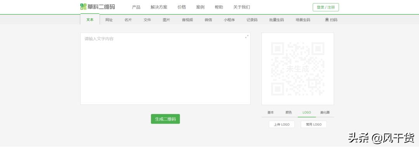Switch to the 音视频 tab
Screen dimensions: 419x148
187,20
